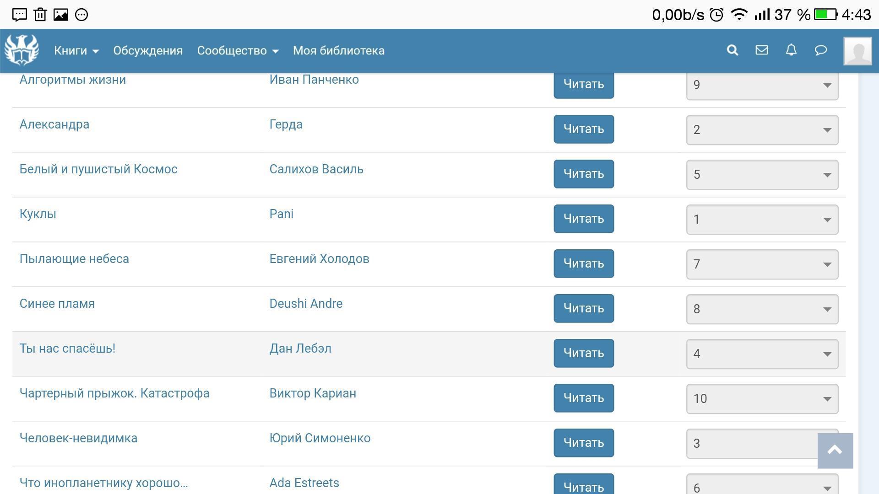Viewport: 879px width, 494px height.
Task: Open Моя библиотека menu item
Action: tap(338, 51)
